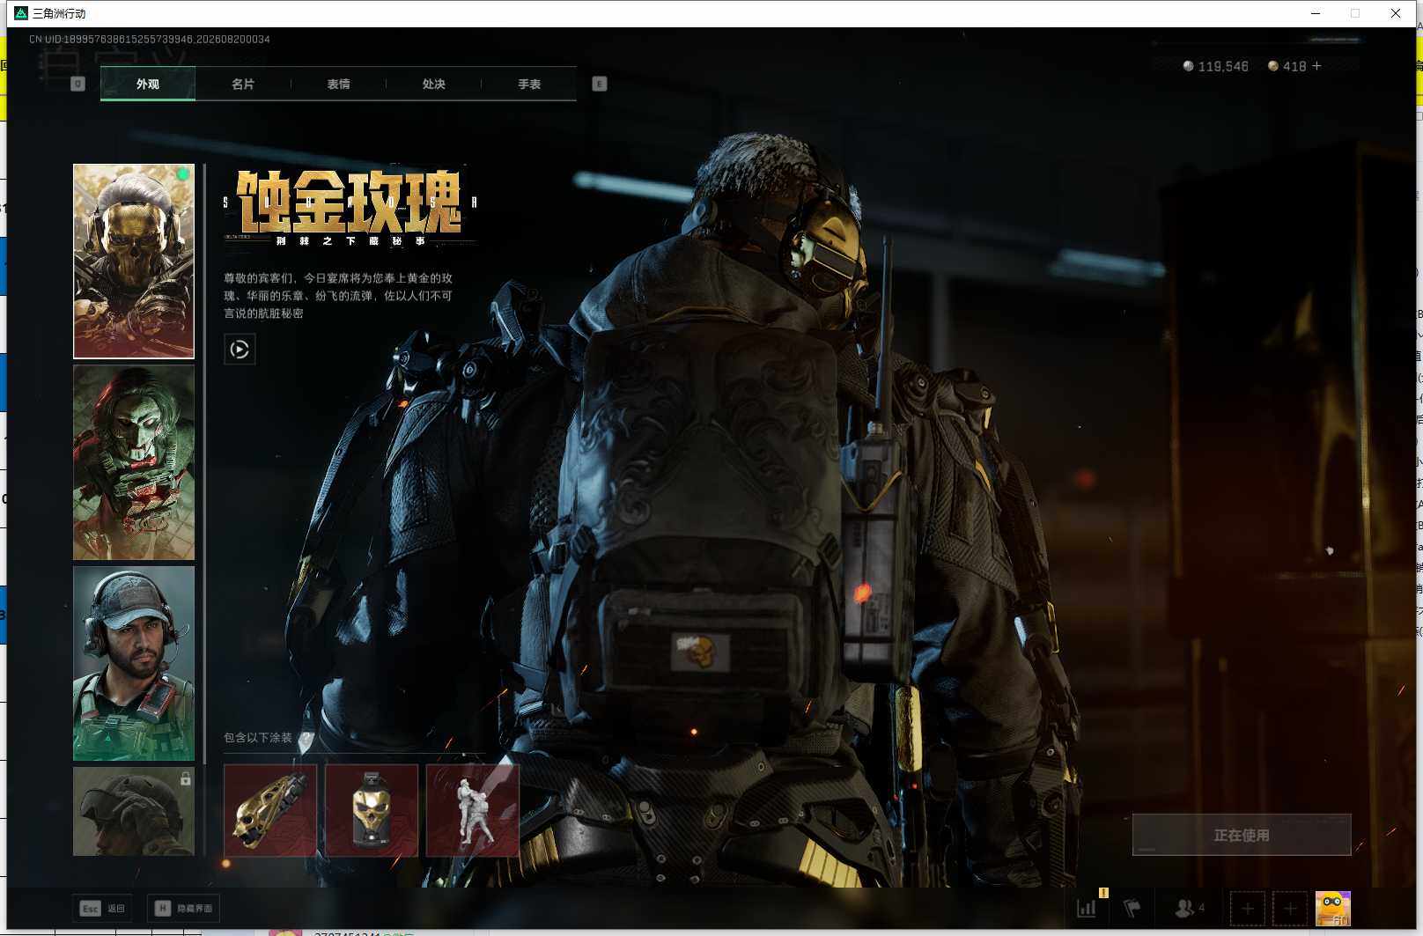1423x936 pixels.
Task: Click the H 隐藏界面 hide interface button
Action: pos(183,908)
